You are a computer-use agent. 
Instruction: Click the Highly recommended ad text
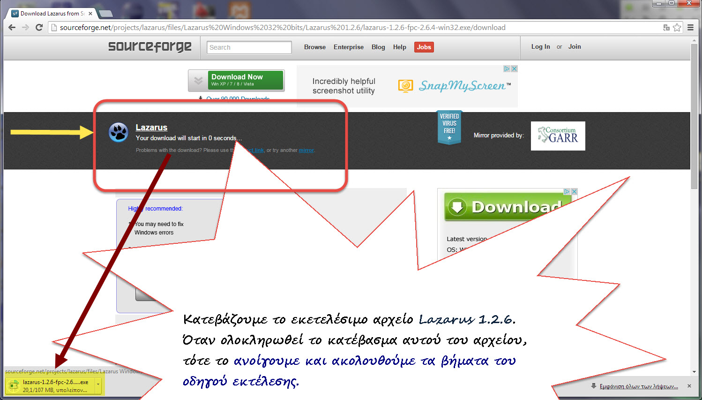(155, 209)
